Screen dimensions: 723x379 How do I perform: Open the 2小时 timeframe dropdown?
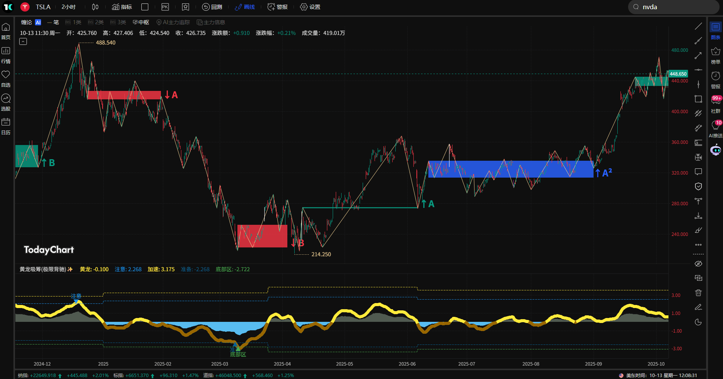[x=68, y=7]
